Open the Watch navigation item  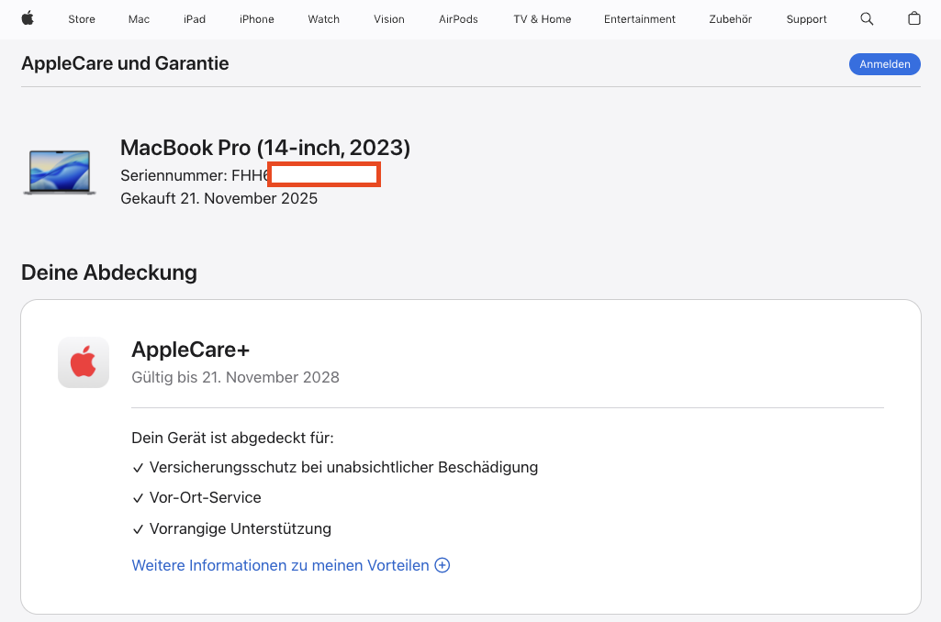pos(323,19)
